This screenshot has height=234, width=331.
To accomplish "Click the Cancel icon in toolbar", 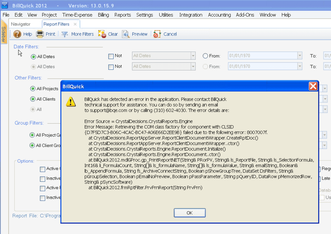I will (x=157, y=34).
